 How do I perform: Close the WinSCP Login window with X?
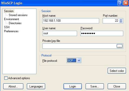[x=126, y=3]
